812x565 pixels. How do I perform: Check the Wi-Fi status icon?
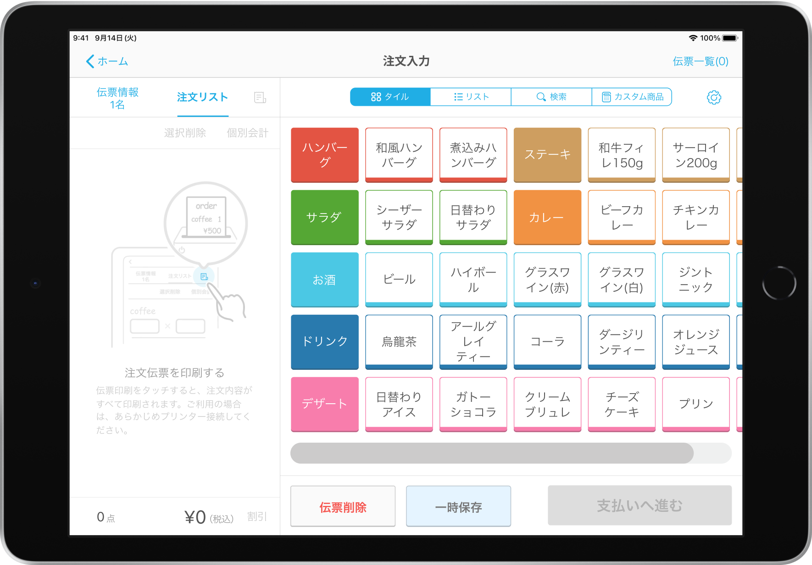(x=693, y=38)
